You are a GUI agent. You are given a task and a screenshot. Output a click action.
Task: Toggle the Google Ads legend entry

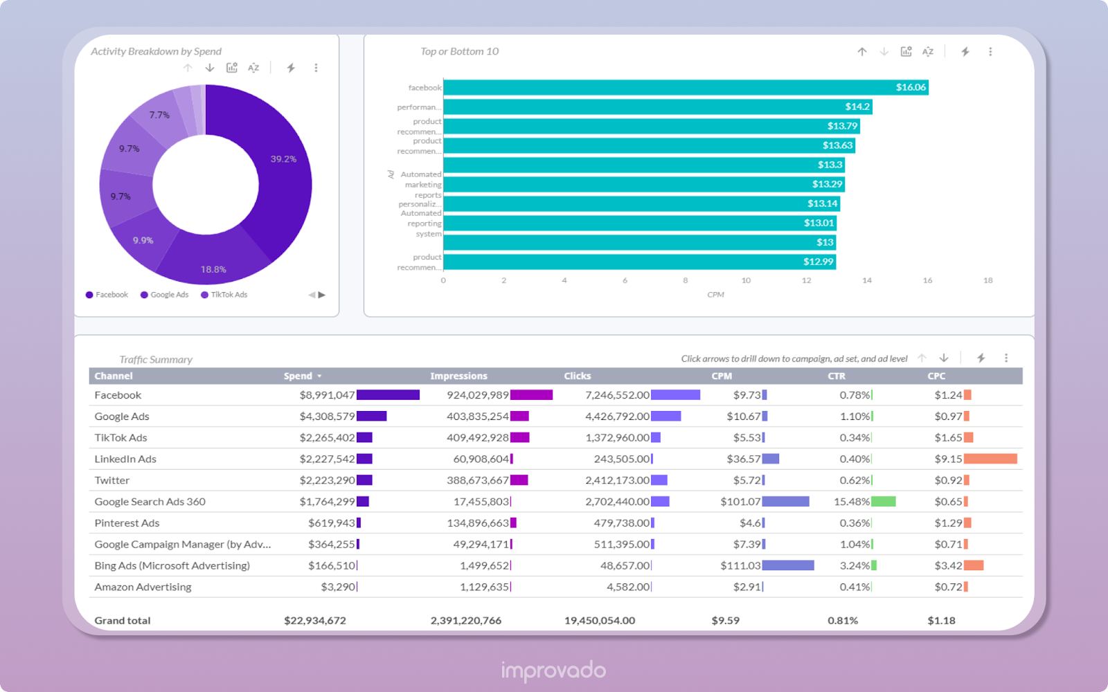166,294
